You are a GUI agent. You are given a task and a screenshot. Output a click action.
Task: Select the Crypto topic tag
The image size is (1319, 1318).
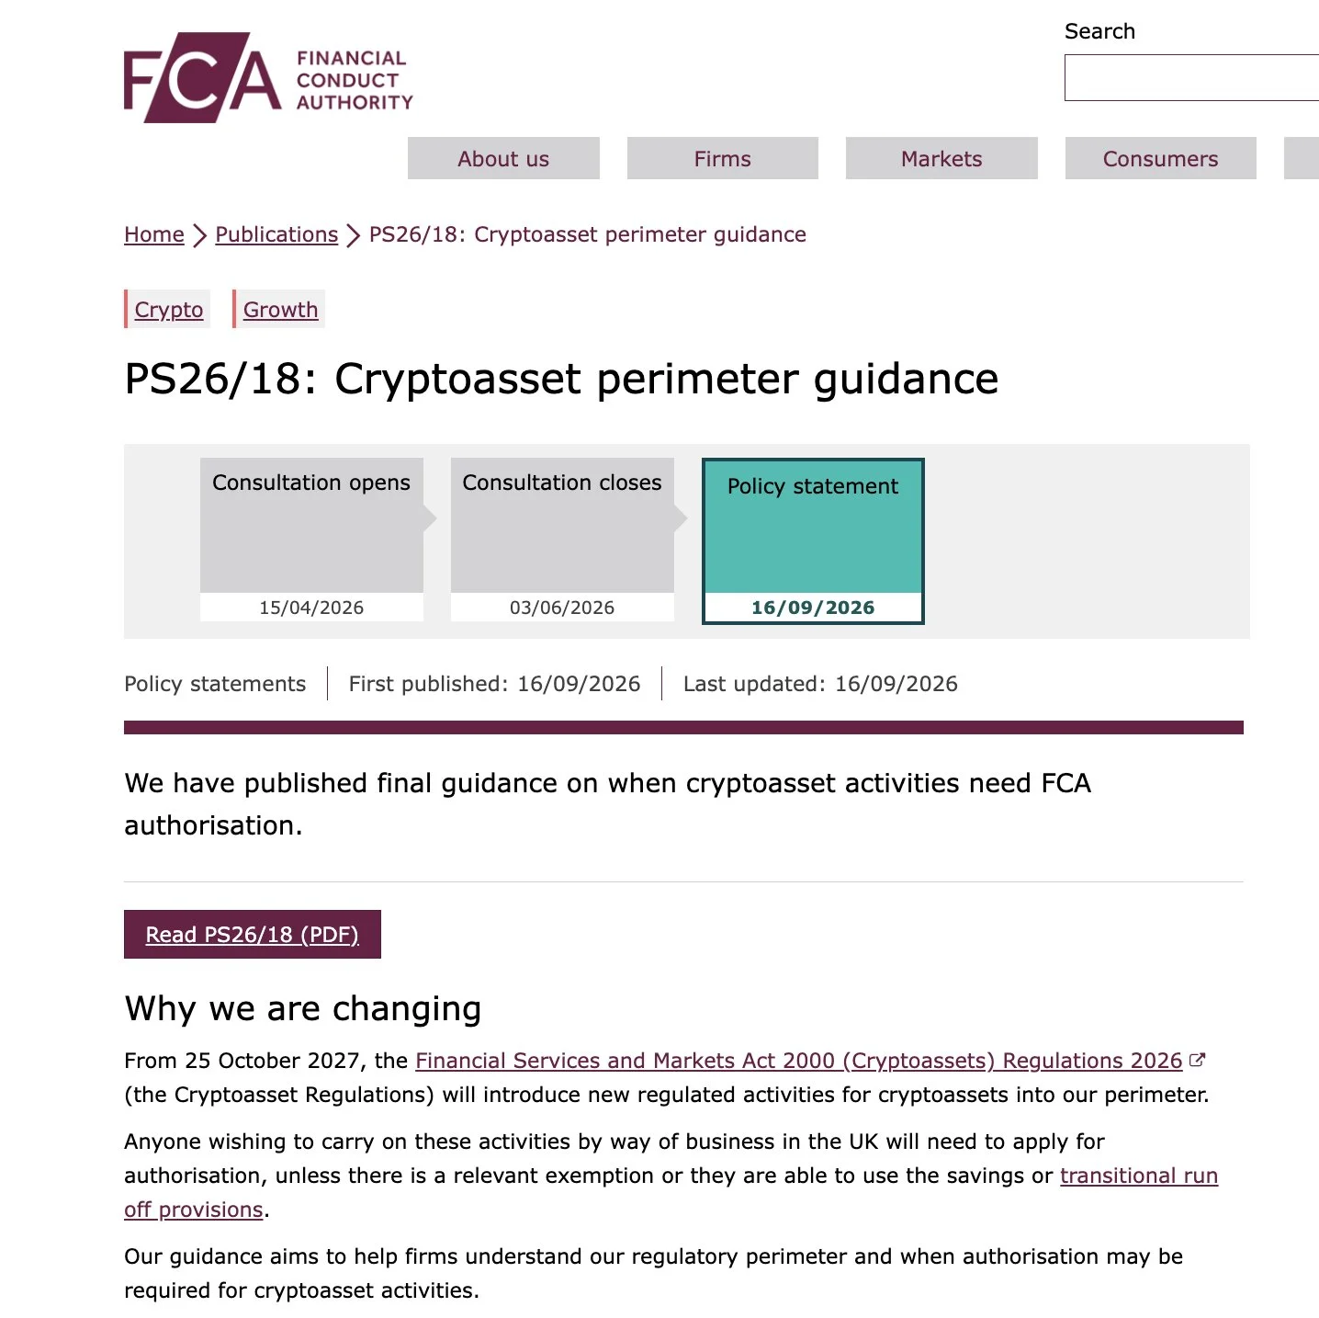[168, 309]
